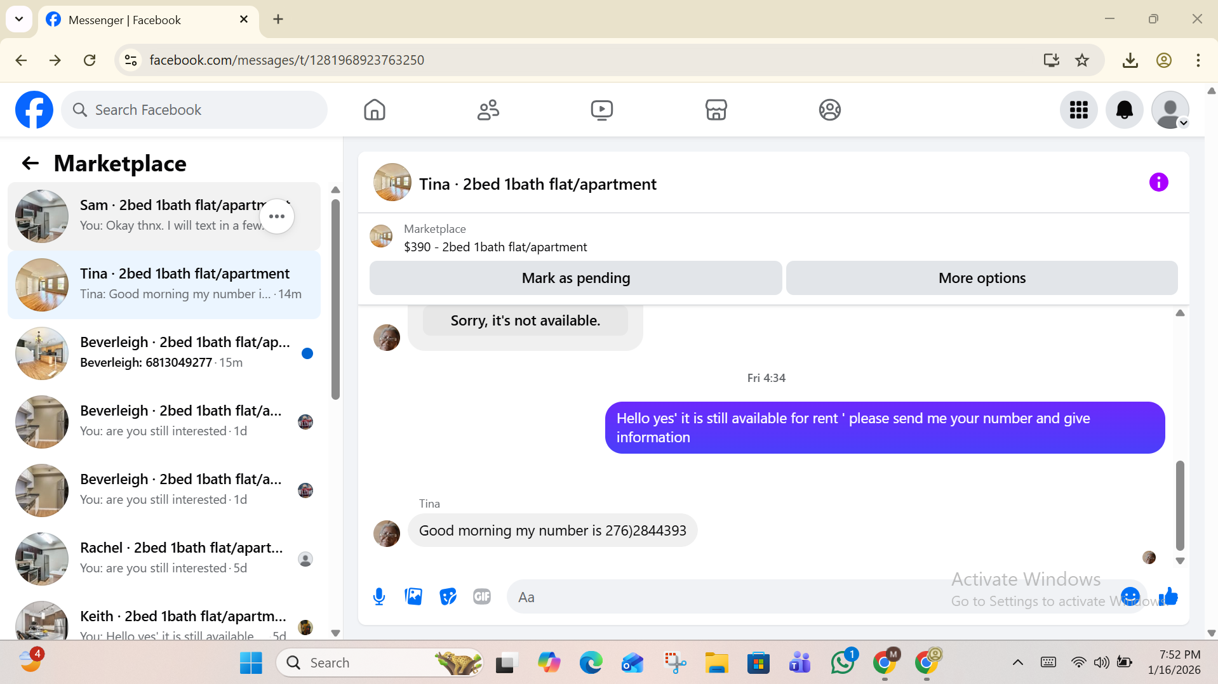Bookmark this tab with the star icon

click(1082, 60)
